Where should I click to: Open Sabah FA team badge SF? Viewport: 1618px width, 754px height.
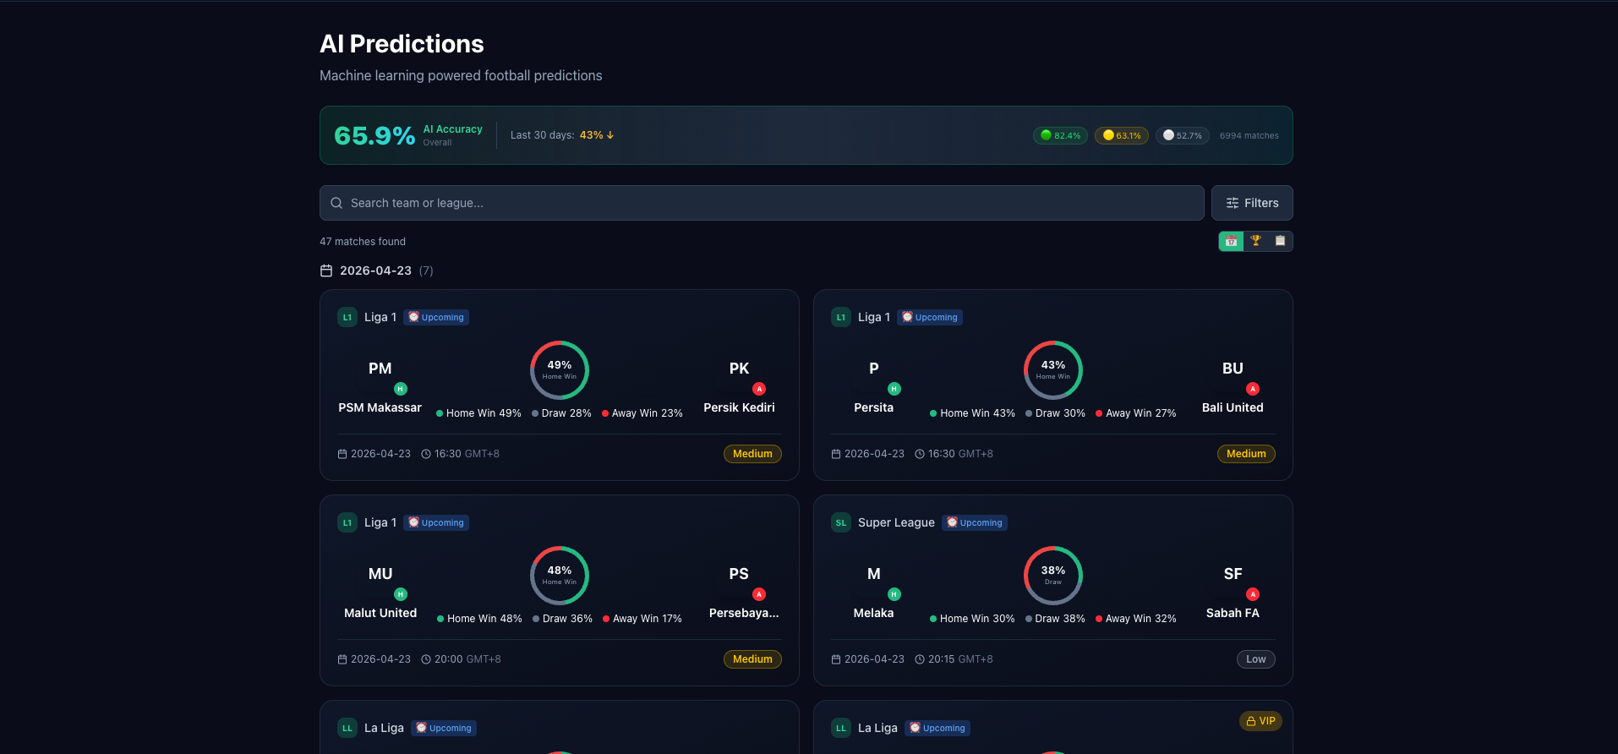[1233, 574]
